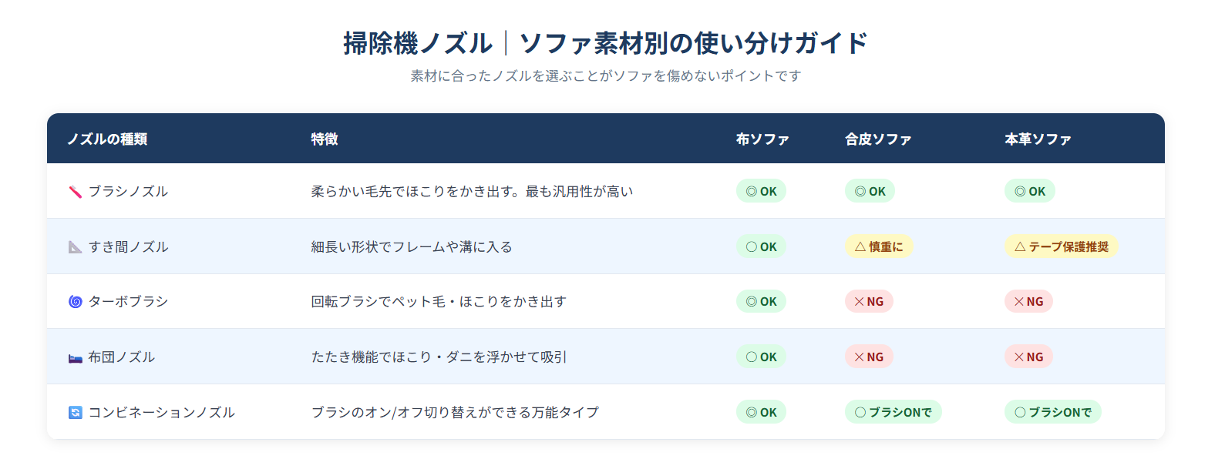Image resolution: width=1225 pixels, height=459 pixels.
Task: Click the purple turbo brush spiral icon
Action: pos(75,302)
